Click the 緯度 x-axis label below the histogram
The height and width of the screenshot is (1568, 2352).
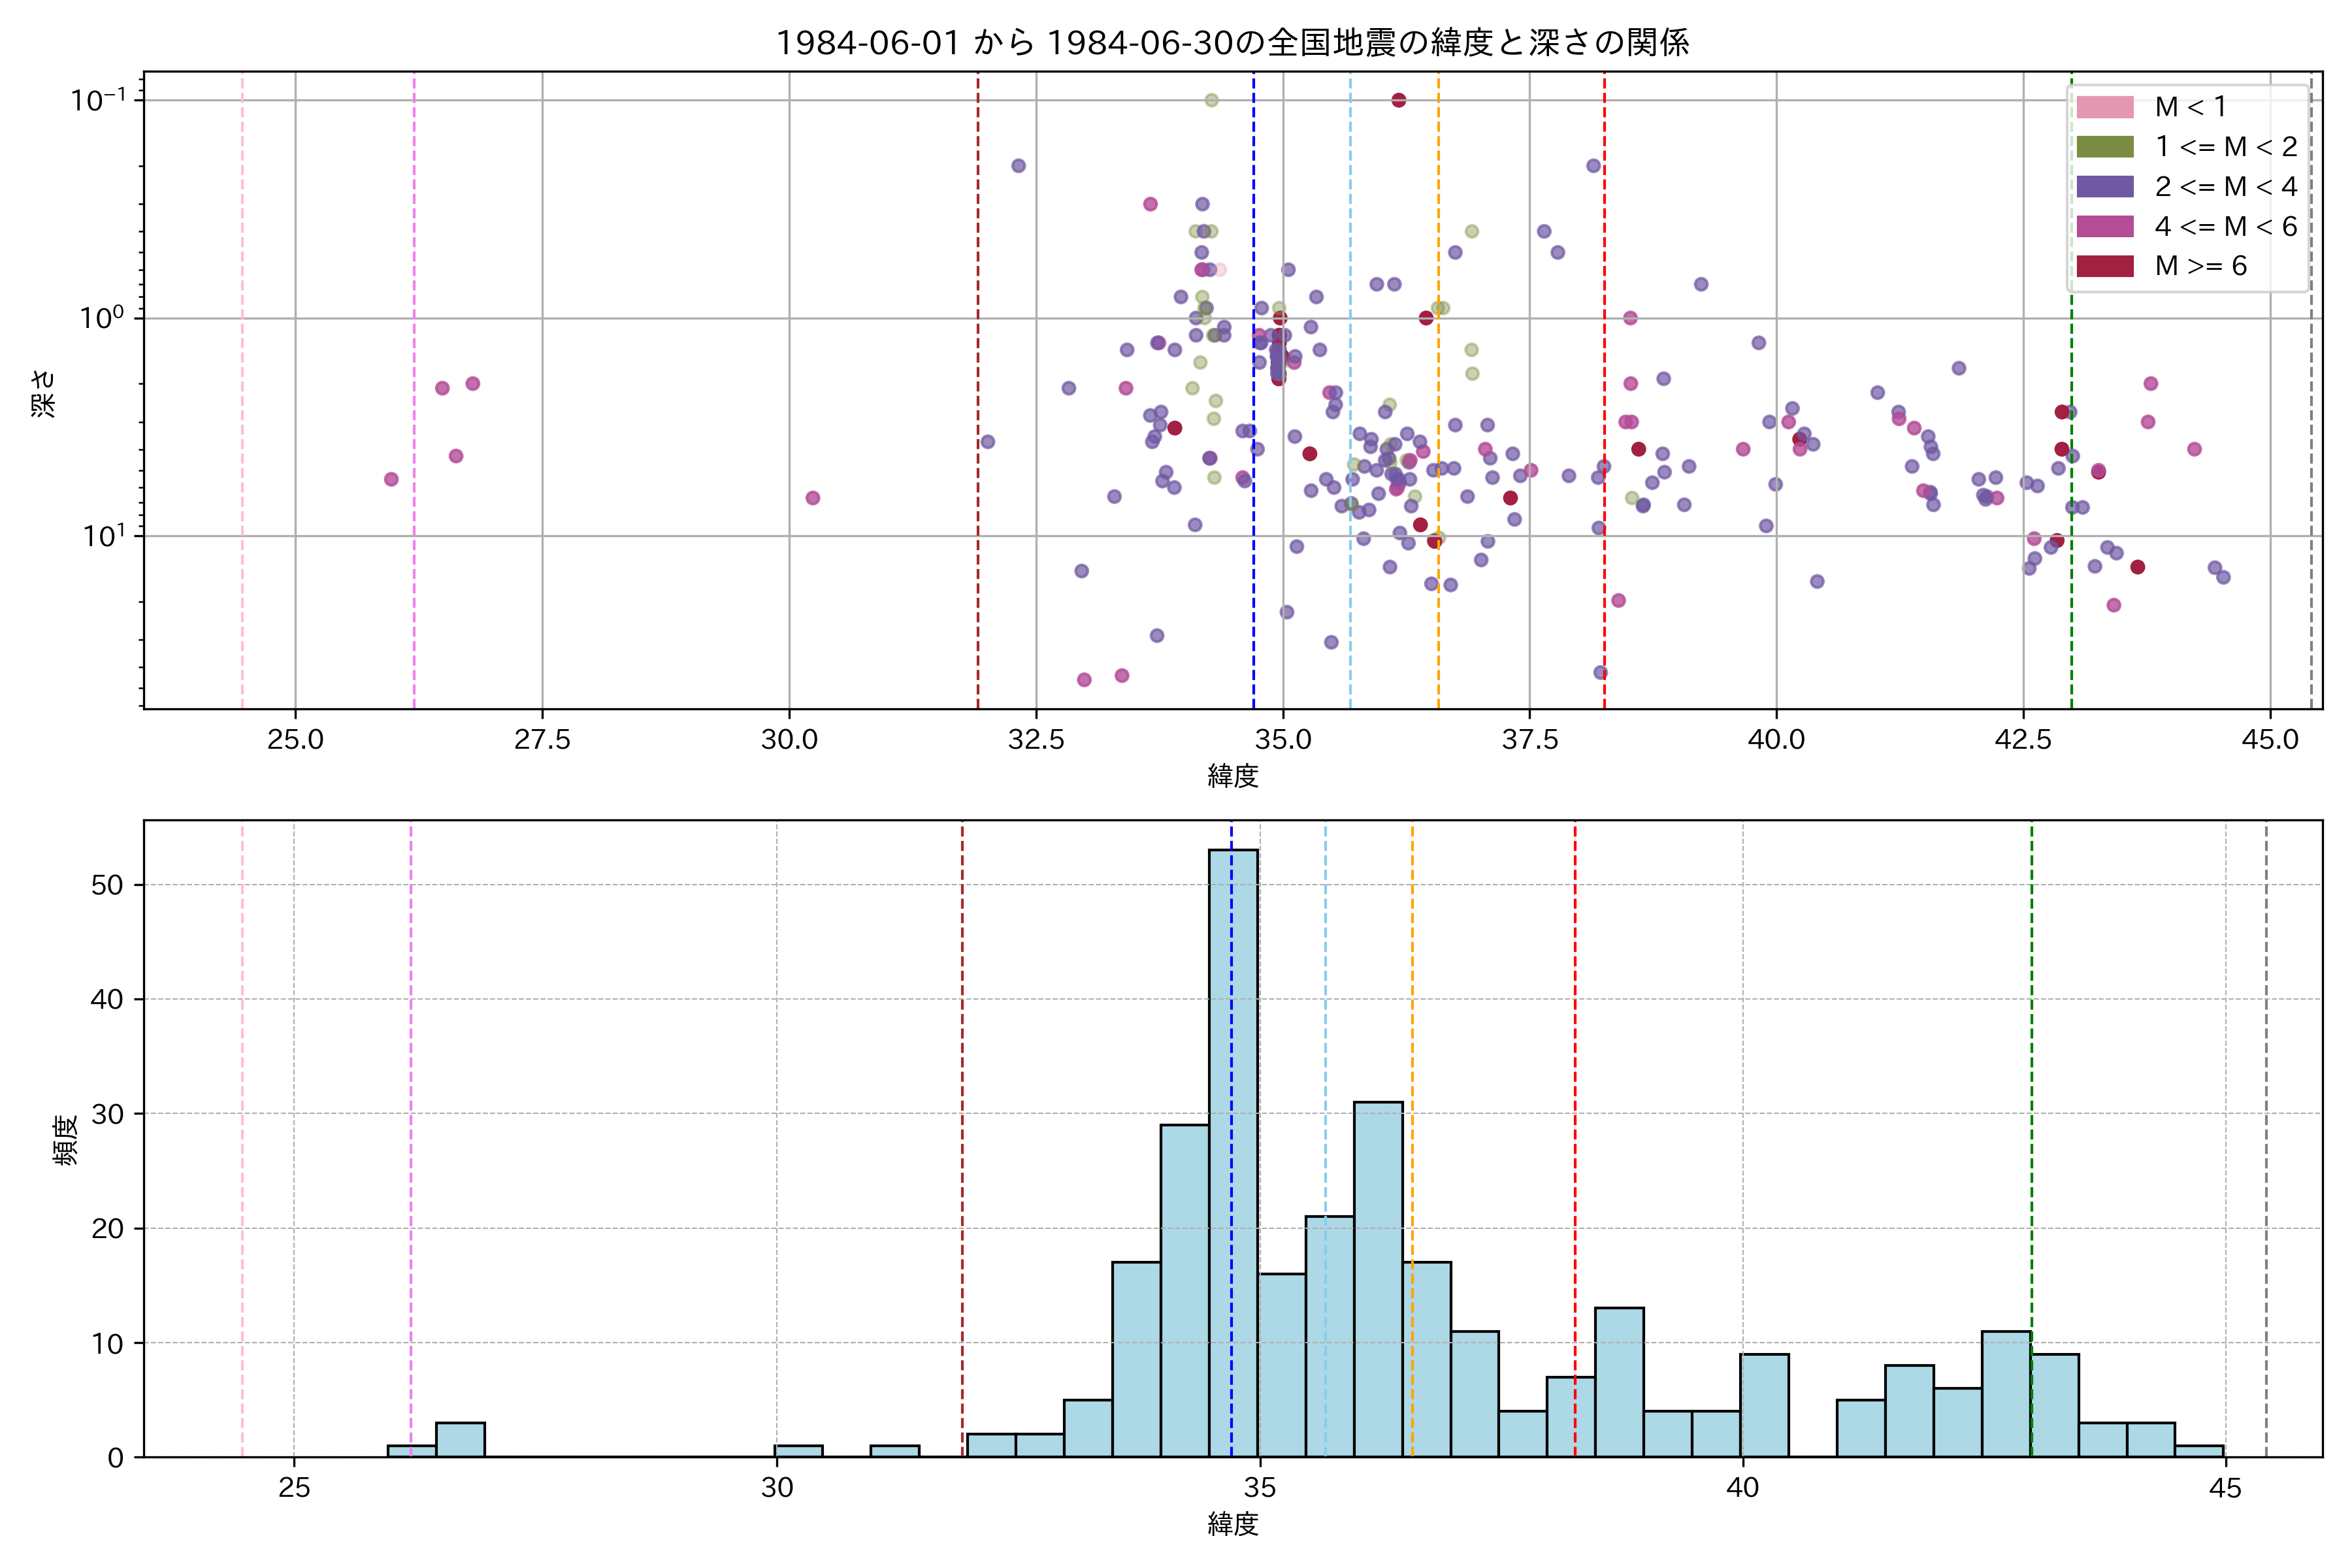coord(1232,1524)
